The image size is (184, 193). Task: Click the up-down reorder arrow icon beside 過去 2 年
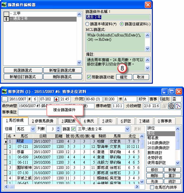[6, 19]
